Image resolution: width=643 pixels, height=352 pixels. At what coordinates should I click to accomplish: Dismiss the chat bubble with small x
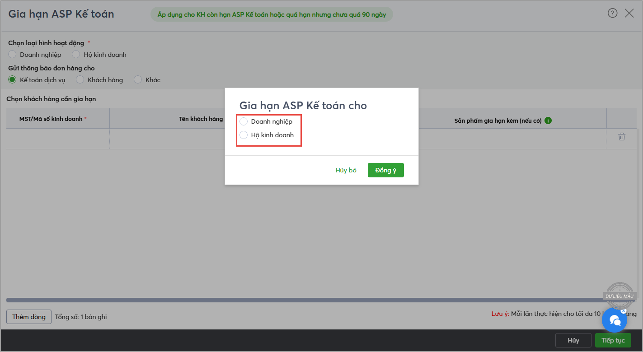624,310
